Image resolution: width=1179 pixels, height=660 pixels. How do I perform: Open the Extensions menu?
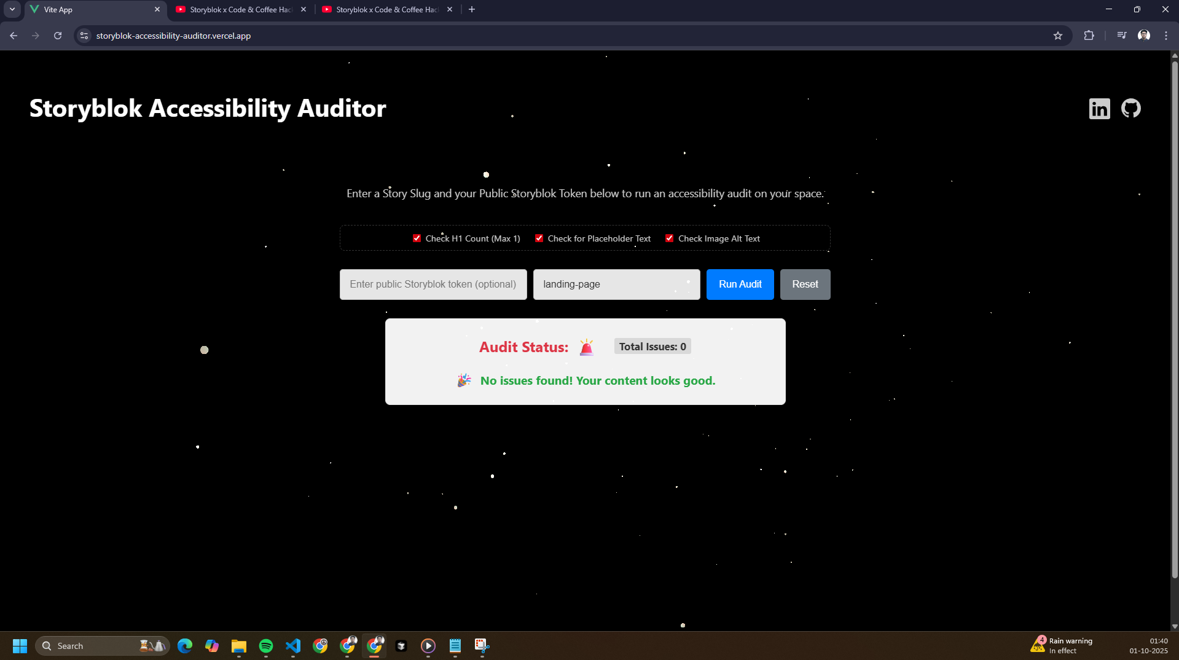point(1089,36)
